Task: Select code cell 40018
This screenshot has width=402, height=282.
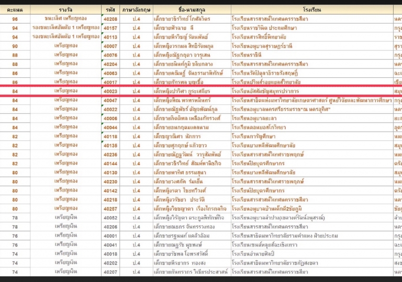Action: [x=110, y=254]
